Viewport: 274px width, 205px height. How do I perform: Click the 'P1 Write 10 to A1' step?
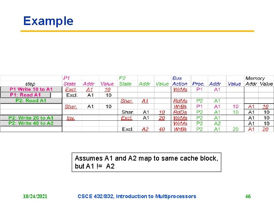point(31,89)
